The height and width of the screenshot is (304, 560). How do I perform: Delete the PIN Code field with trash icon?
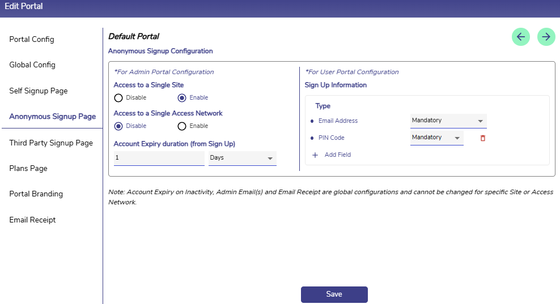pos(483,138)
